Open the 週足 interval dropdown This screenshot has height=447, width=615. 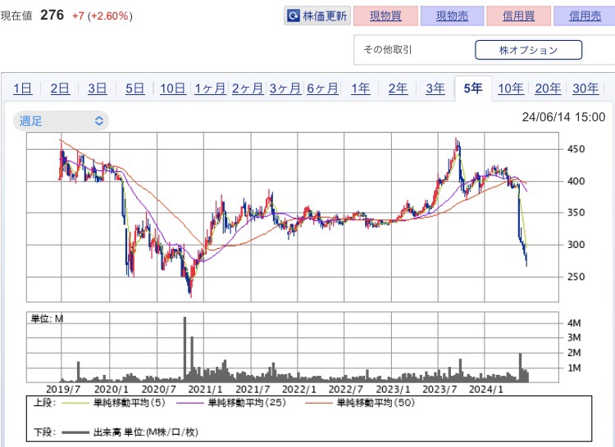coord(61,120)
